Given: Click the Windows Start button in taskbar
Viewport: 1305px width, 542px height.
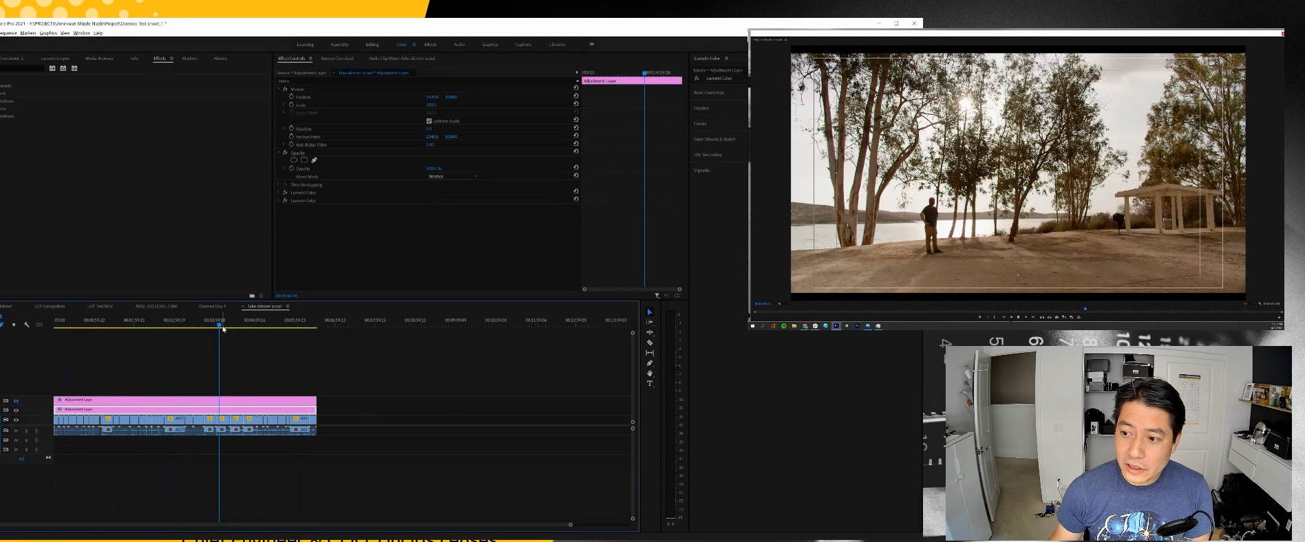Looking at the screenshot, I should tap(752, 326).
